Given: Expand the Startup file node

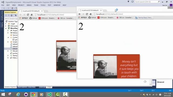Looking at the screenshot, I should [8, 56].
